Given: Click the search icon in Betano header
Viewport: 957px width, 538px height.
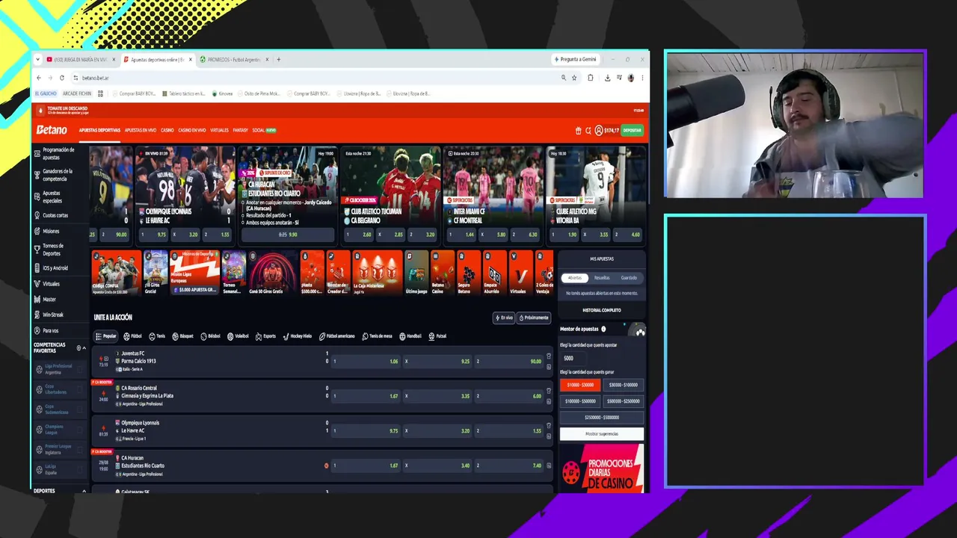Looking at the screenshot, I should (588, 130).
